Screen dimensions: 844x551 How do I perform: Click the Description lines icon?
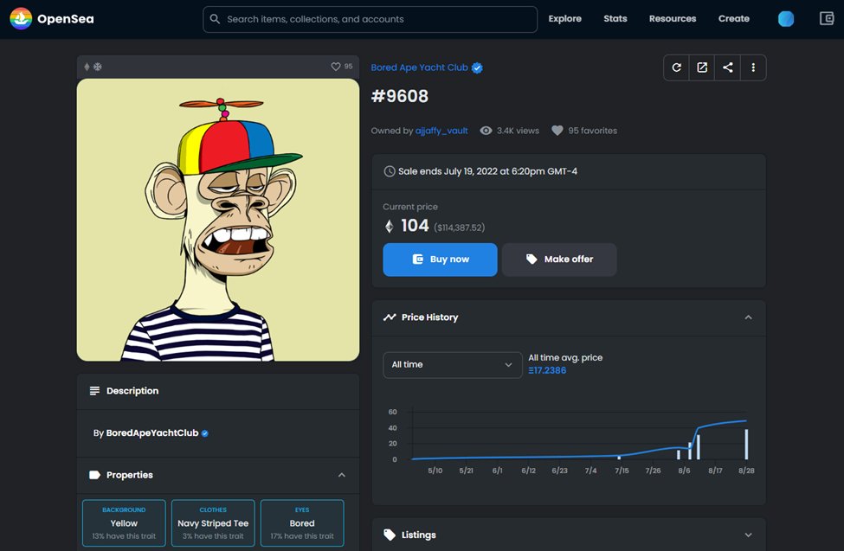94,391
